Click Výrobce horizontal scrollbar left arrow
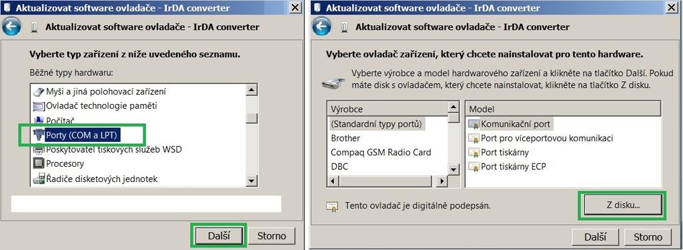683x250 pixels. 333,181
